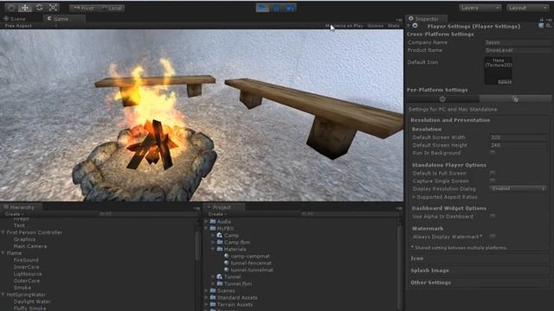Viewport: 554px width, 311px height.
Task: Click the Materials folder icon
Action: 219,250
